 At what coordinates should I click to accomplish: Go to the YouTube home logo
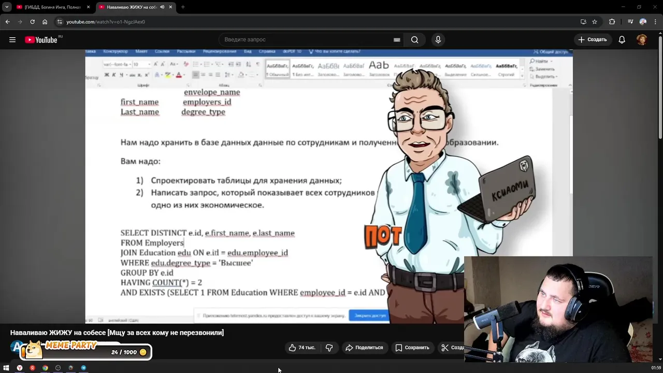tap(41, 39)
